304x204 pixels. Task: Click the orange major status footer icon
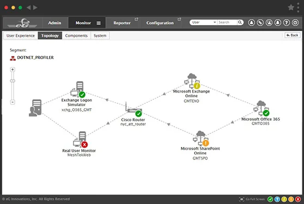tap(291, 199)
